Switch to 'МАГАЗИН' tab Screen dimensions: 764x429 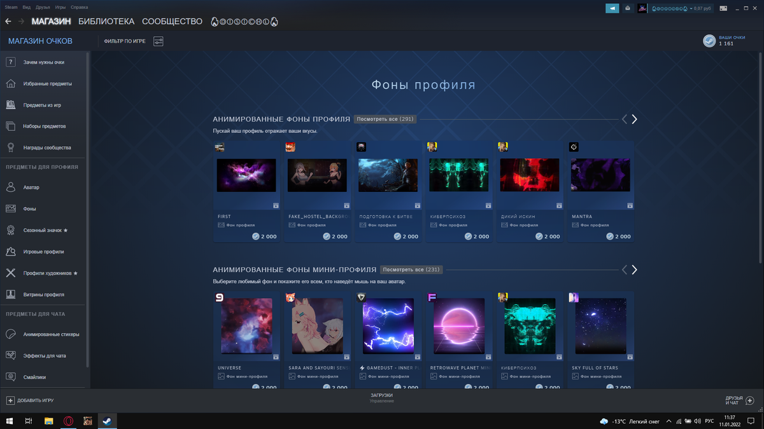[x=52, y=22]
